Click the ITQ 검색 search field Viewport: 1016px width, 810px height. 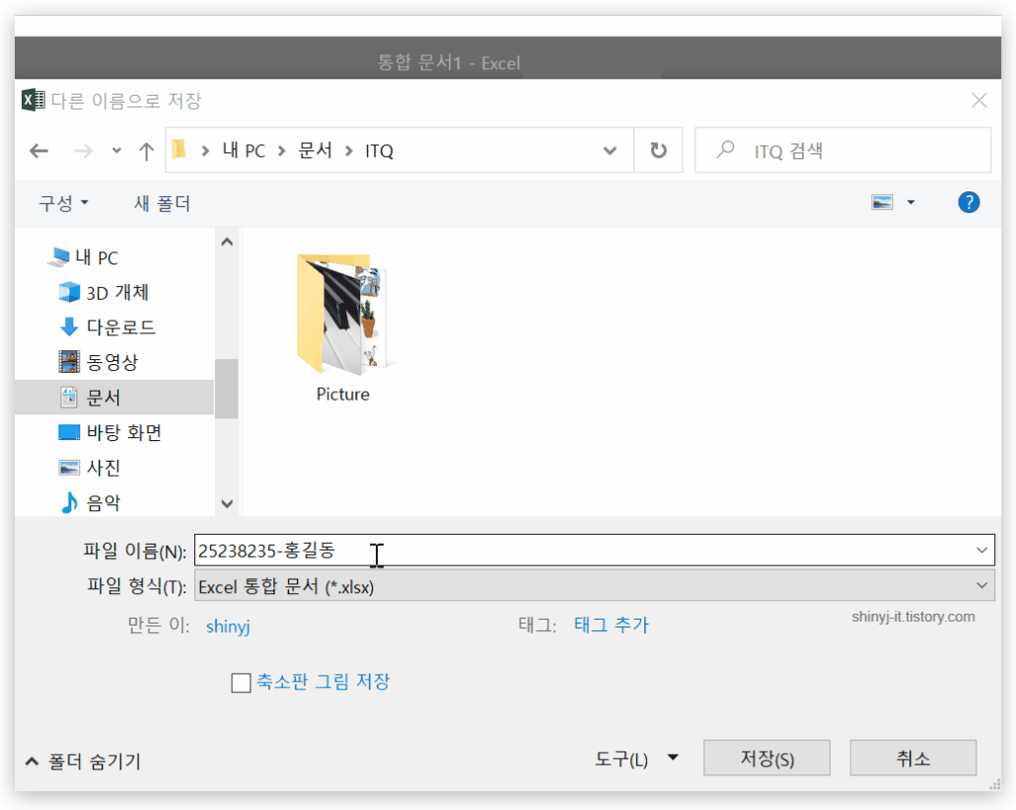pos(842,150)
